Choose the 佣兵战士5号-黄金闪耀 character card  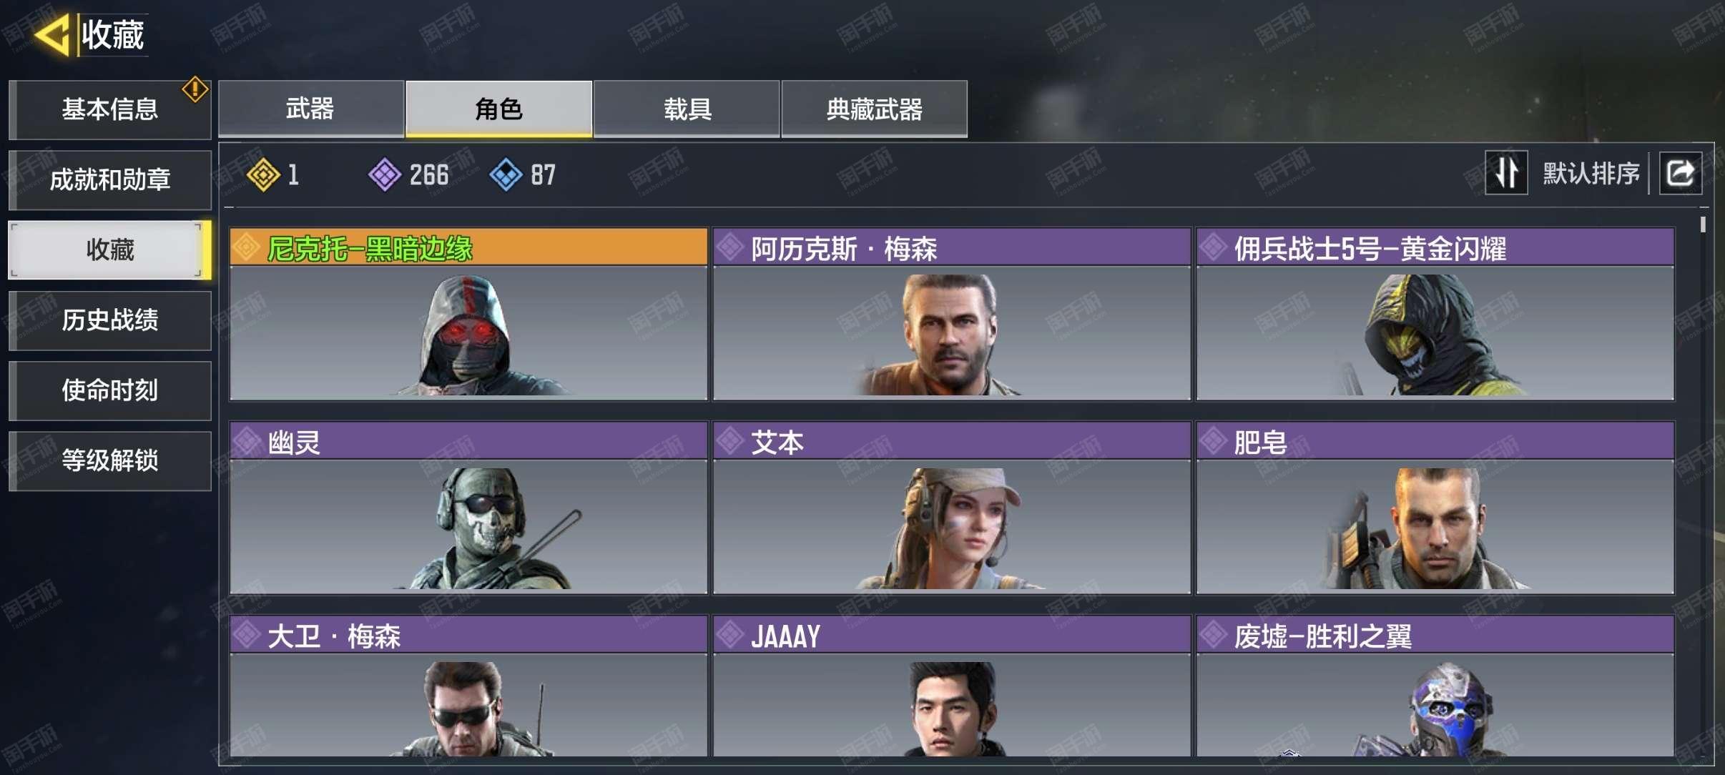tap(1435, 314)
